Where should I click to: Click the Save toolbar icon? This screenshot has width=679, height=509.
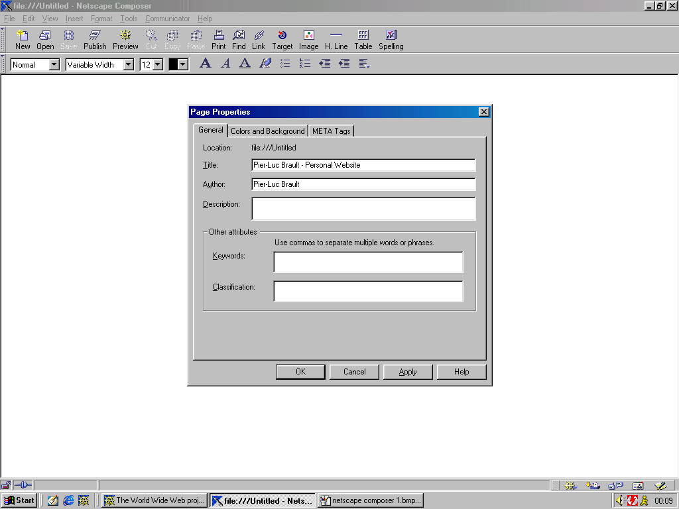click(69, 40)
